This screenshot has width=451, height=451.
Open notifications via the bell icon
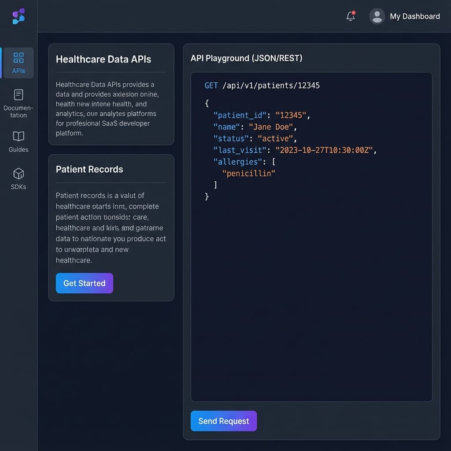coord(350,16)
